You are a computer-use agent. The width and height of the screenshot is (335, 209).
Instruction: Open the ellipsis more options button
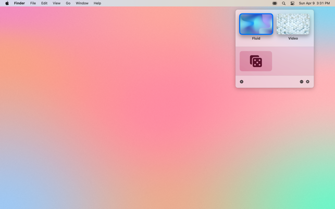click(x=302, y=82)
